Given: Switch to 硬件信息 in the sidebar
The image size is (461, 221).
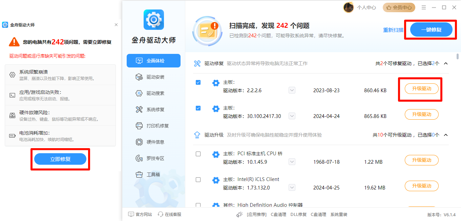Looking at the screenshot, I should (153, 142).
